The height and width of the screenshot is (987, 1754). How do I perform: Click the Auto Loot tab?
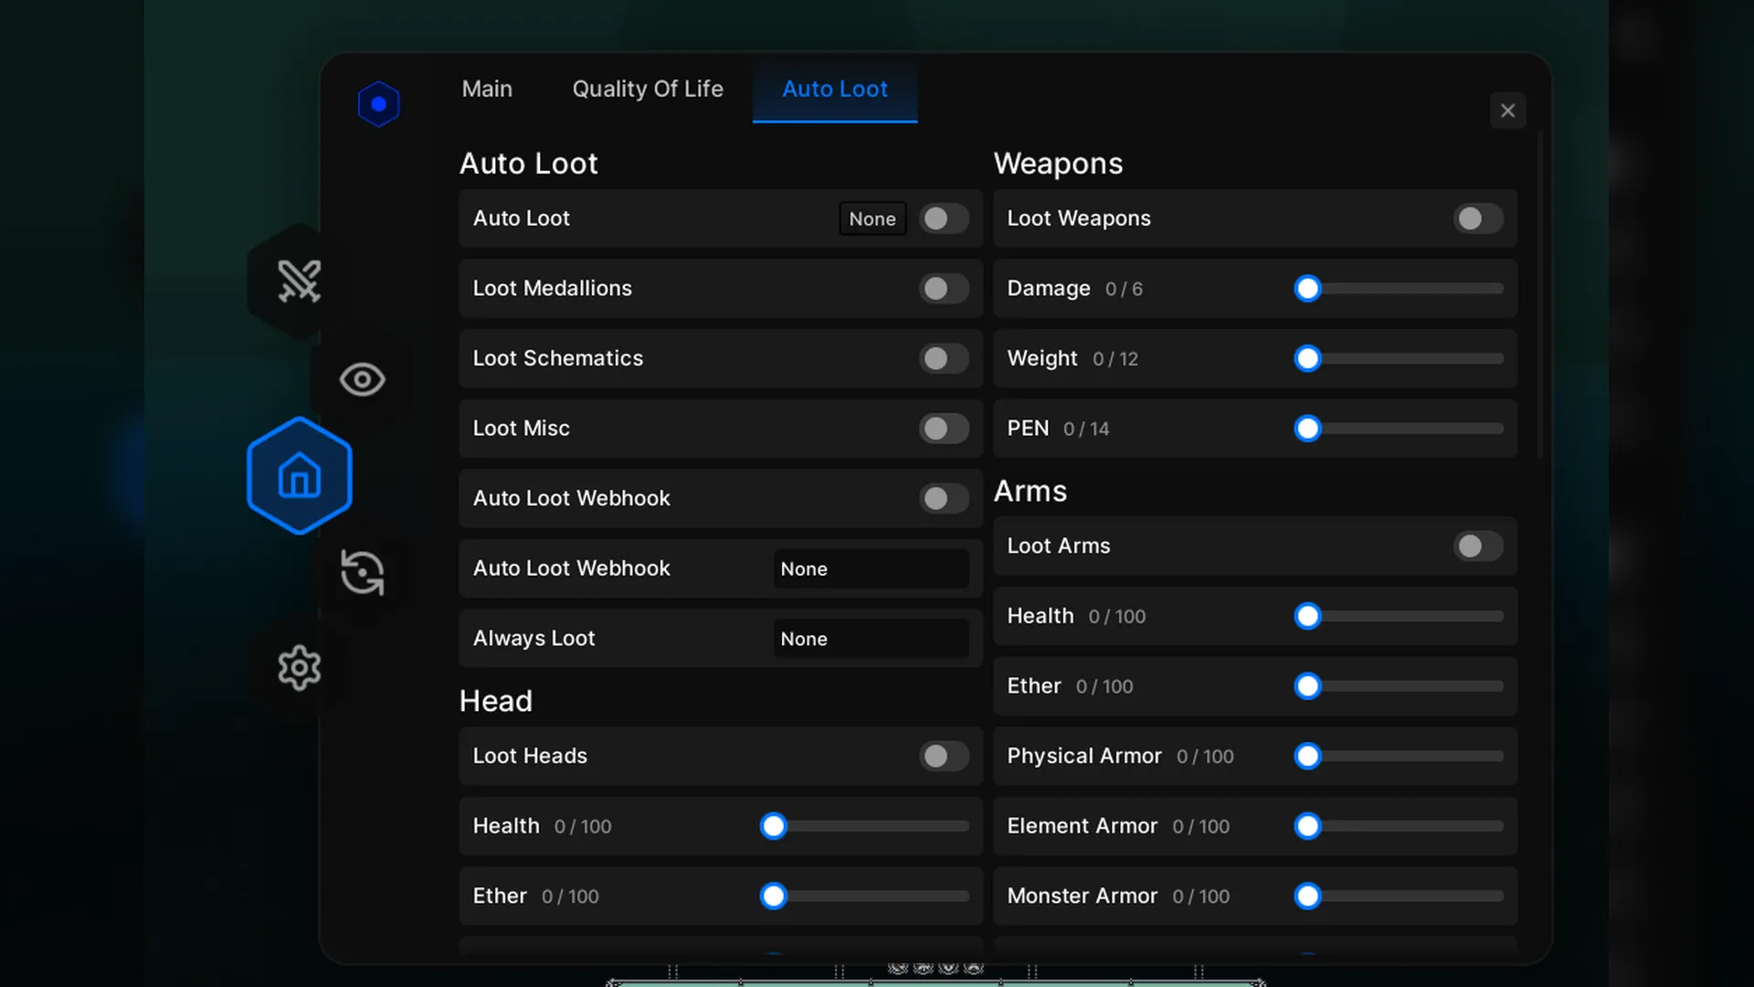pyautogui.click(x=834, y=90)
